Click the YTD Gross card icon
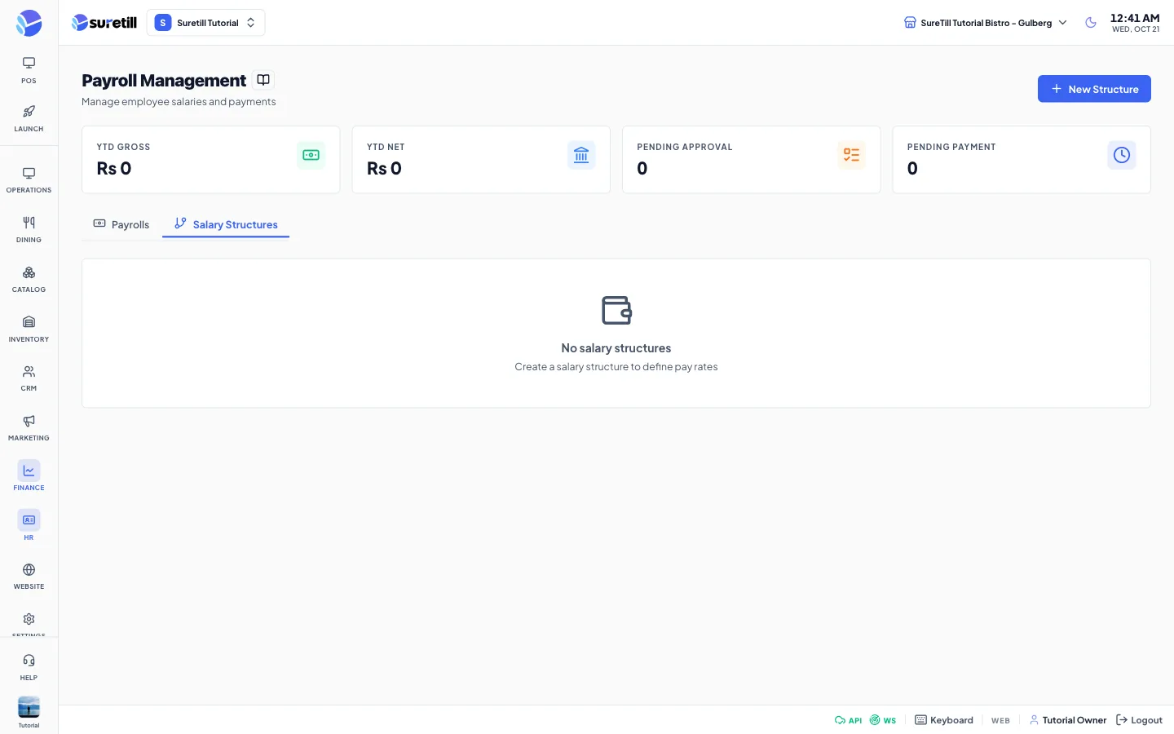Image resolution: width=1174 pixels, height=734 pixels. pos(311,155)
